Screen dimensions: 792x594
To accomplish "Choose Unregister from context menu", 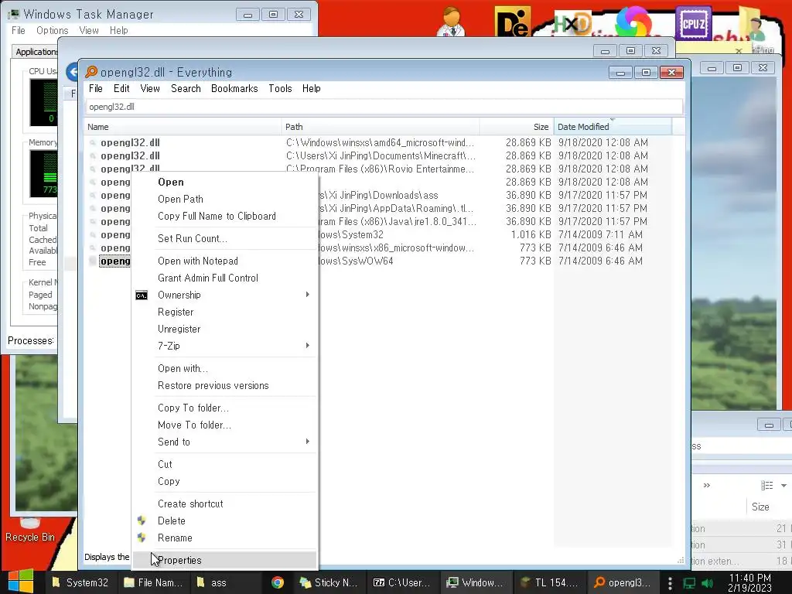I will tap(179, 329).
